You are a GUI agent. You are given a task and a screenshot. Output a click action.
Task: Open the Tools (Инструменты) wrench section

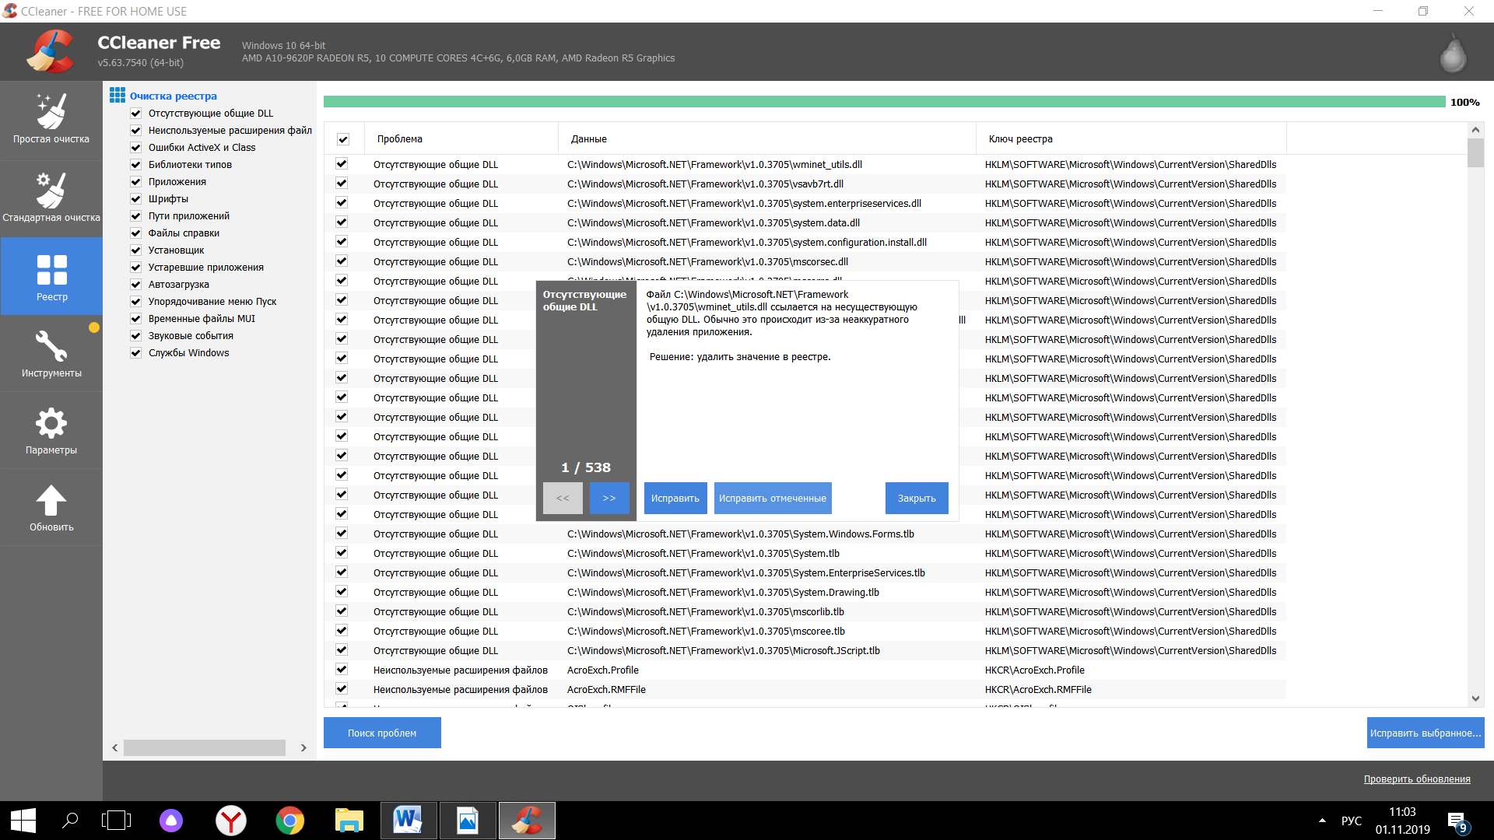pyautogui.click(x=51, y=354)
